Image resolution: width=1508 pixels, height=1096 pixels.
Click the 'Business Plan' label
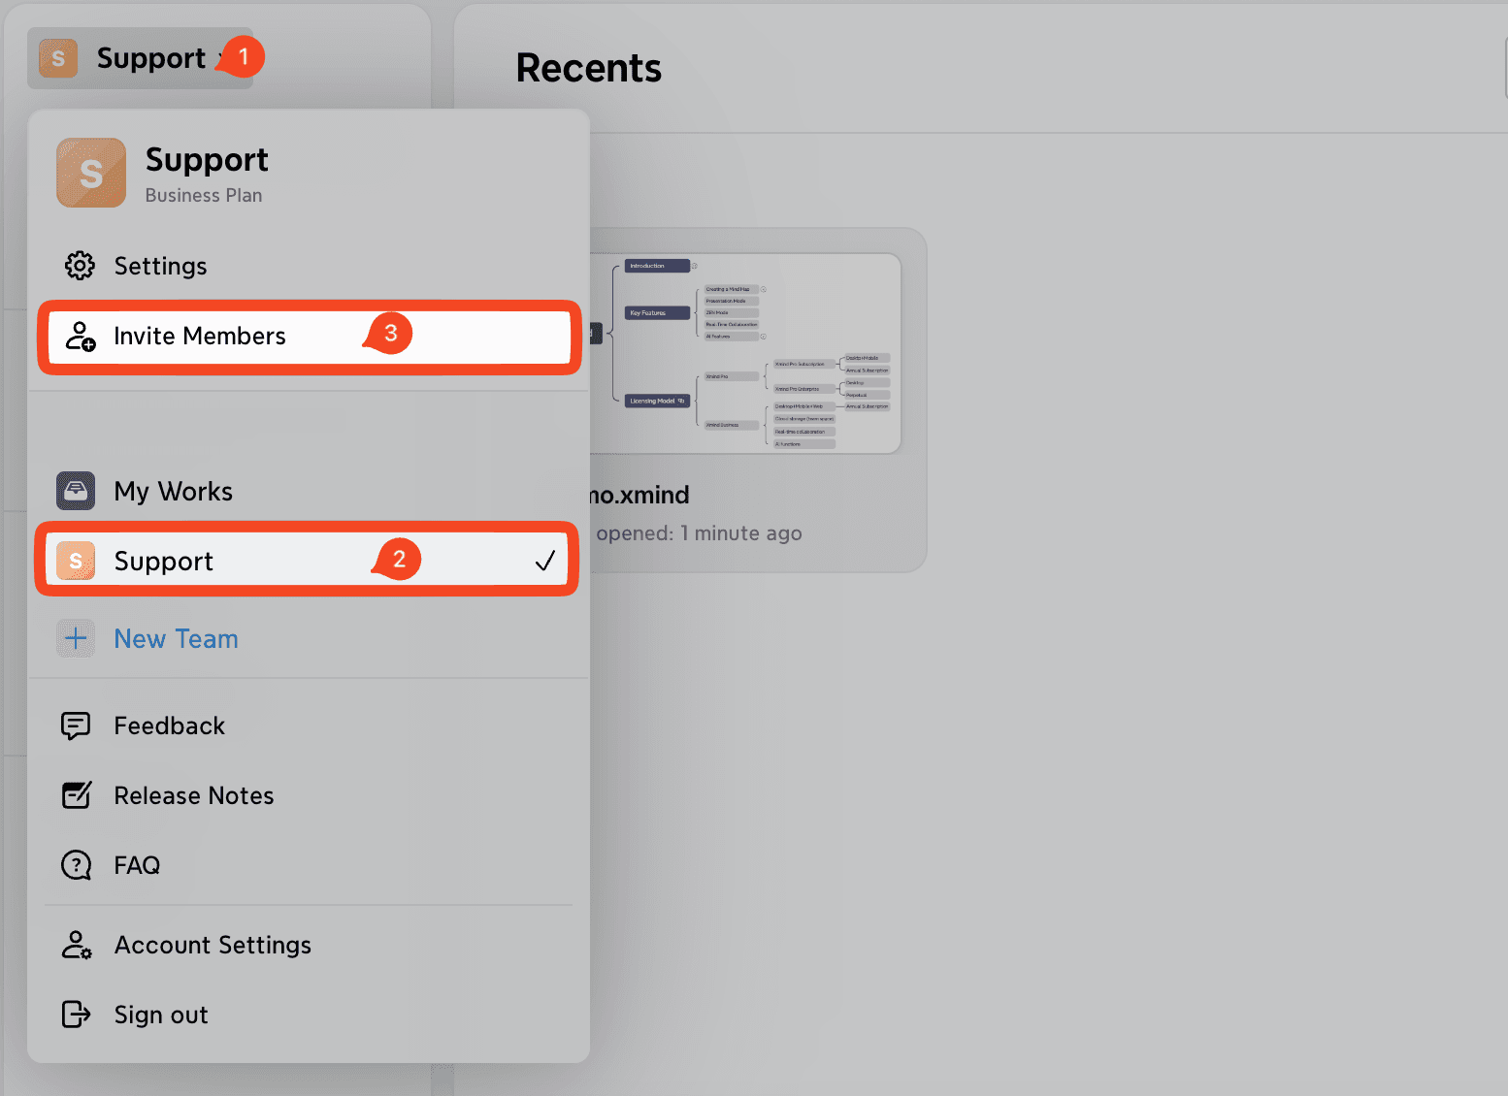pyautogui.click(x=204, y=195)
